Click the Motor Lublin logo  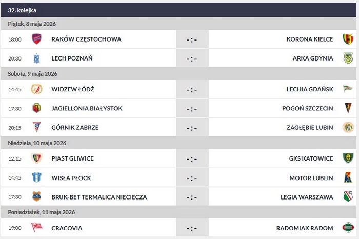(x=348, y=177)
